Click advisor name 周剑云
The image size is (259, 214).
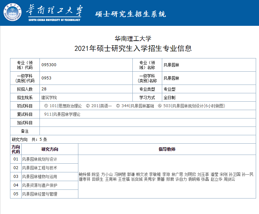coord(229,179)
